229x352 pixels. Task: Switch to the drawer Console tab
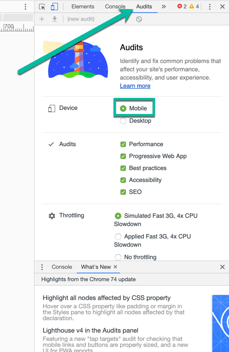(62, 267)
